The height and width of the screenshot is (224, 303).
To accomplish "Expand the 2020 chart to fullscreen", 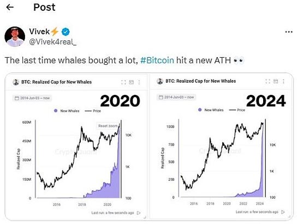I will pyautogui.click(x=123, y=82).
